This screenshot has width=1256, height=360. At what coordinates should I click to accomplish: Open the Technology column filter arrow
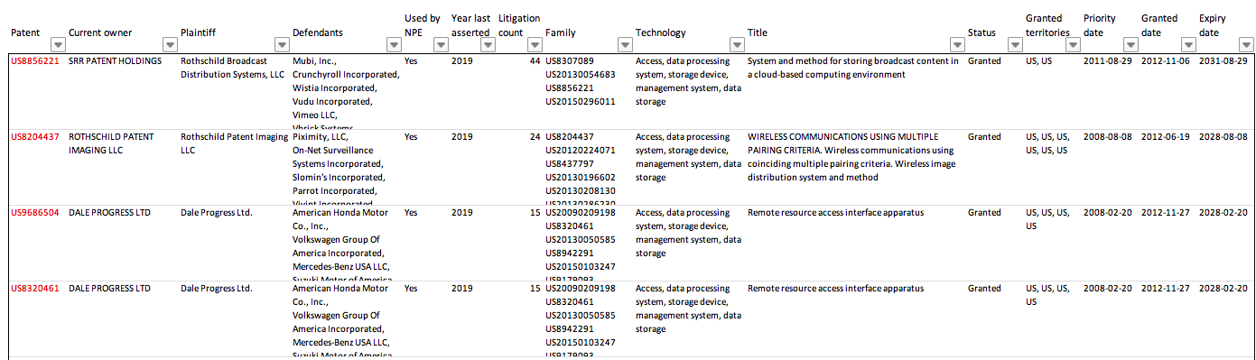(x=737, y=44)
